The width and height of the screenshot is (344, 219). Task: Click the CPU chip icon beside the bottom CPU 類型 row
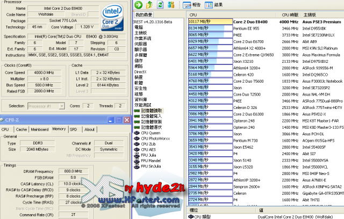tap(191, 217)
